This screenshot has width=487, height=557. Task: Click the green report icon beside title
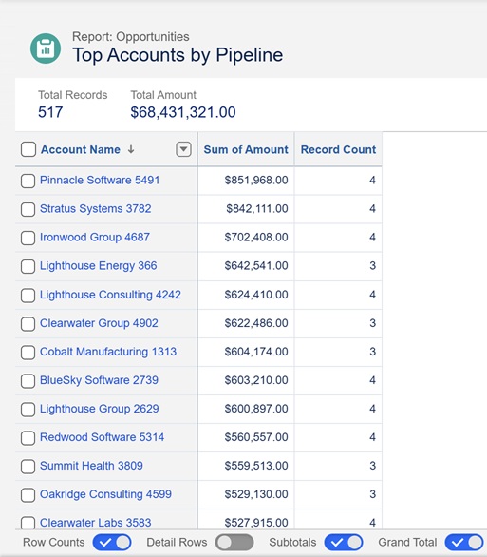tap(46, 48)
